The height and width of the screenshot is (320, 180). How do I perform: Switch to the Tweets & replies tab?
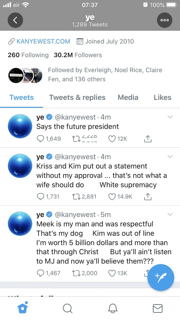point(77,97)
